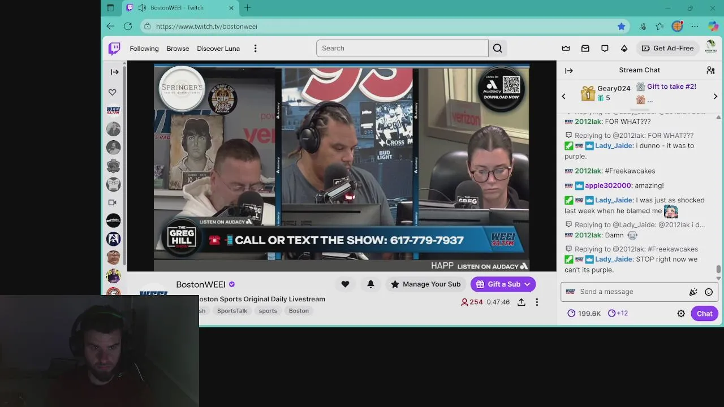Open the stream options three-dot menu
The height and width of the screenshot is (407, 724).
[x=537, y=302]
